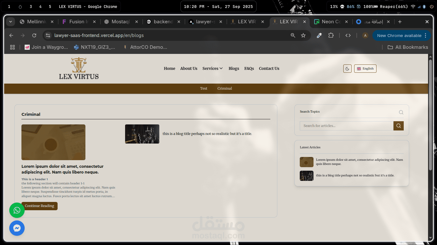Click the clock showing 10:20 PM
Screen dimensions: 437x245
(219, 6)
